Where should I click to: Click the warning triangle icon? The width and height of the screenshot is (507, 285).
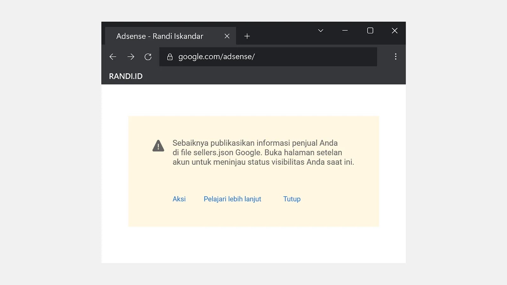(x=158, y=146)
